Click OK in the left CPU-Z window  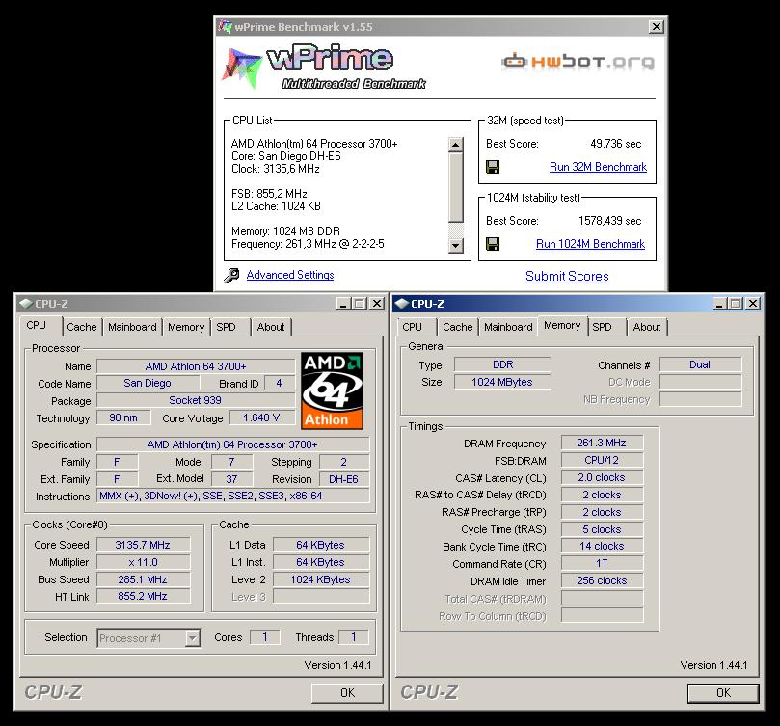(347, 693)
